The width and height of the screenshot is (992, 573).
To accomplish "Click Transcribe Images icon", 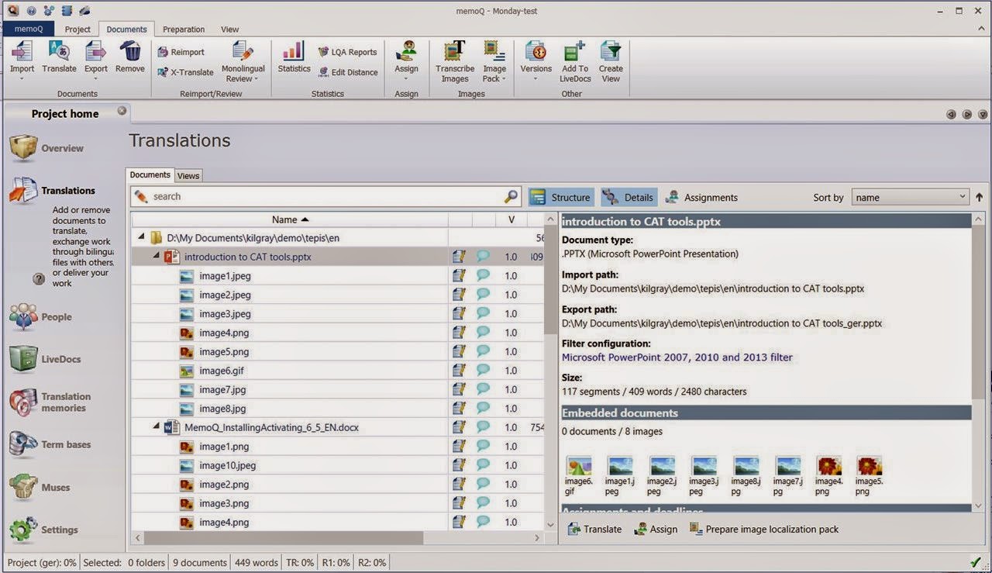I will click(x=455, y=52).
